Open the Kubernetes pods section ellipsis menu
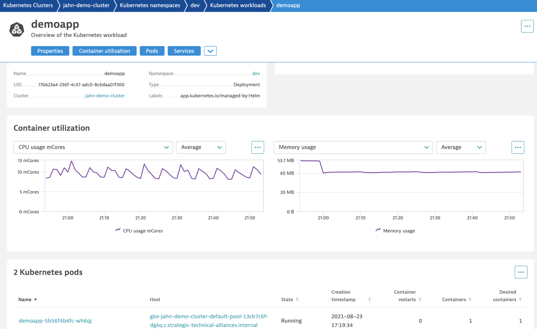537x329 pixels. click(521, 272)
